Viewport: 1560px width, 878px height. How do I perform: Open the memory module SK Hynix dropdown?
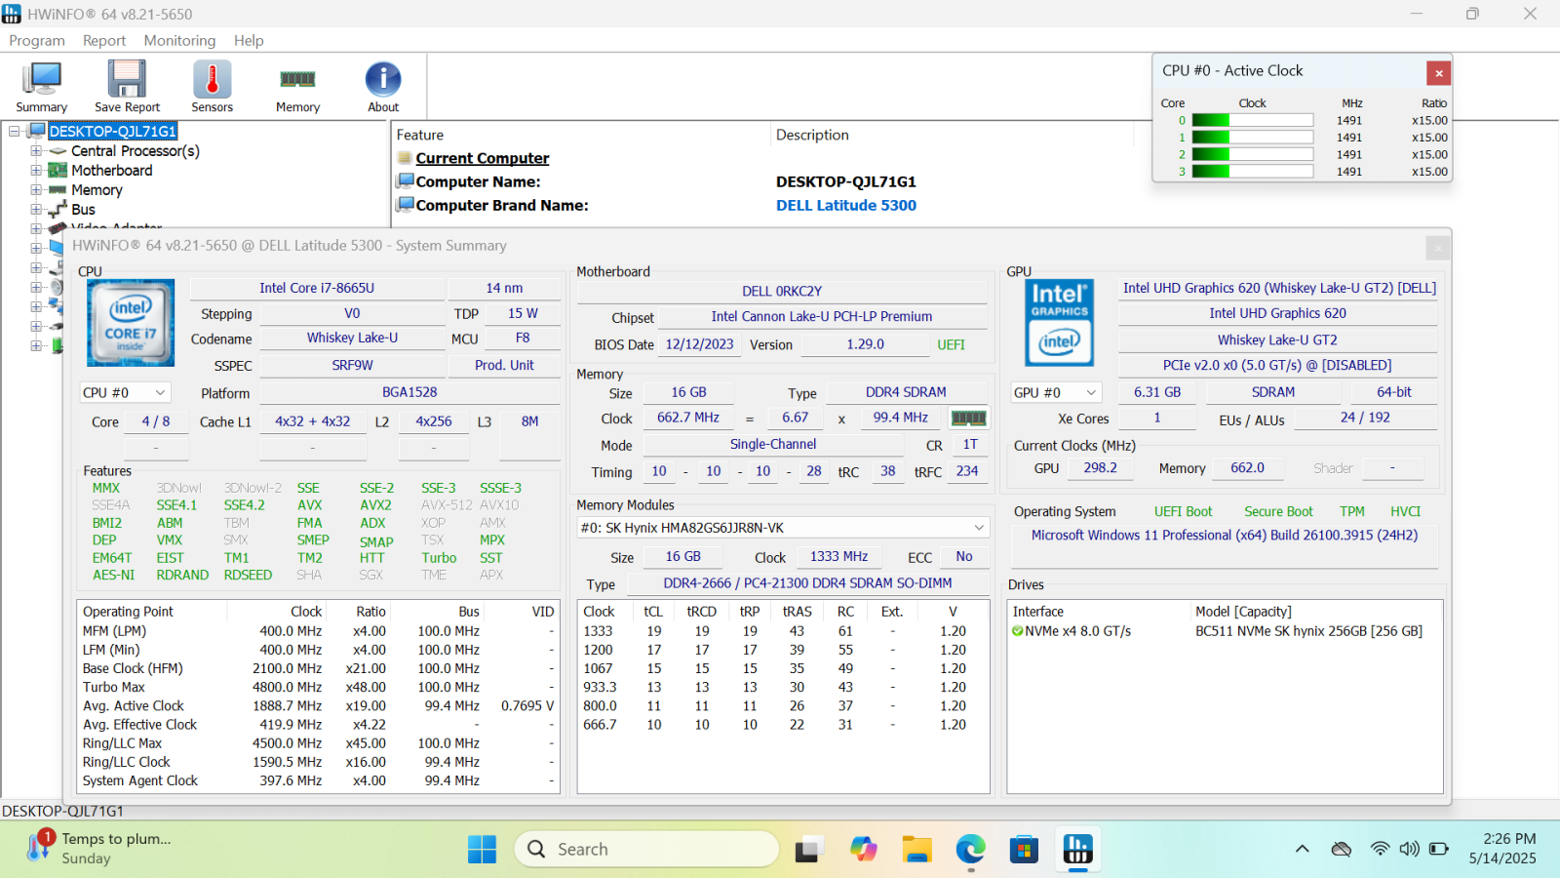(783, 528)
